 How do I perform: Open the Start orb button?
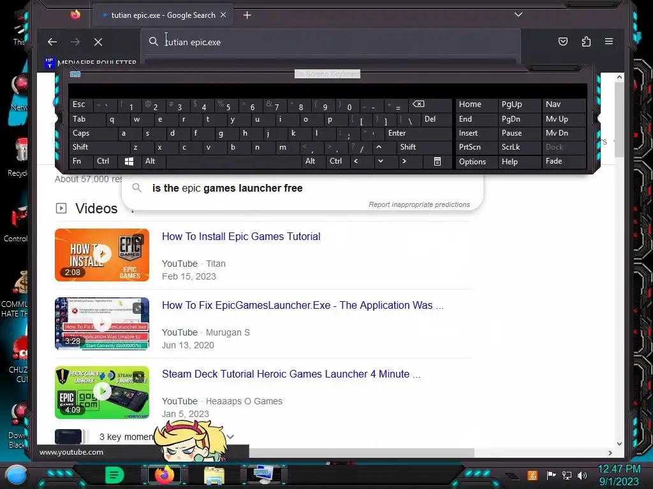pyautogui.click(x=17, y=475)
